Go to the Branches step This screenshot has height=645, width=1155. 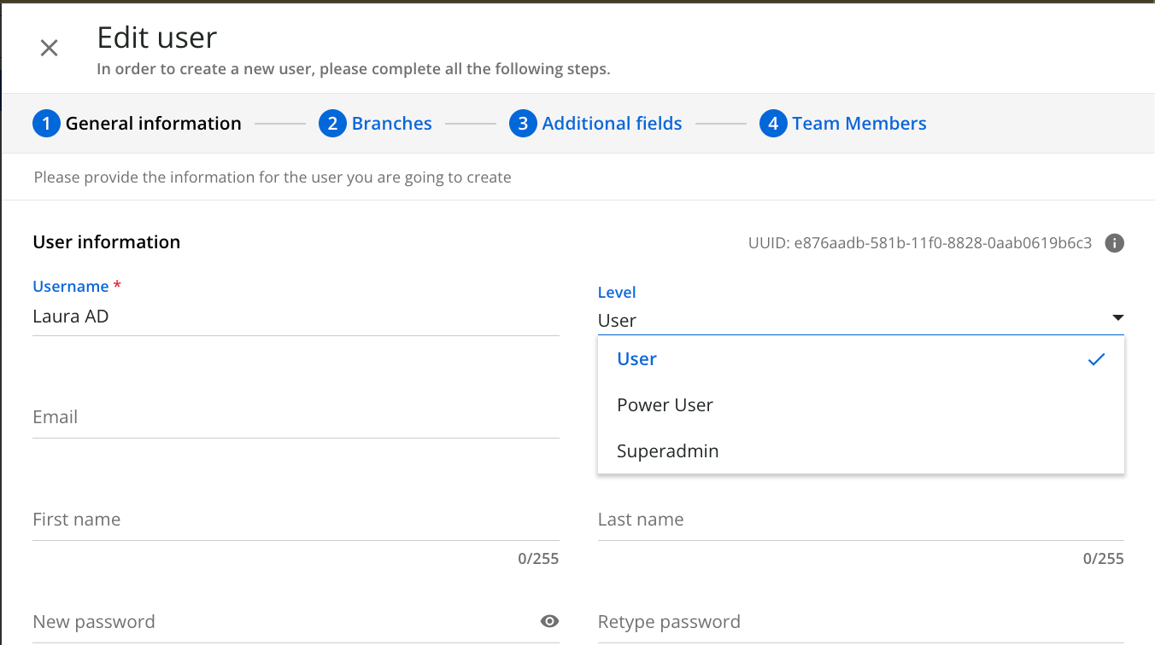coord(391,124)
